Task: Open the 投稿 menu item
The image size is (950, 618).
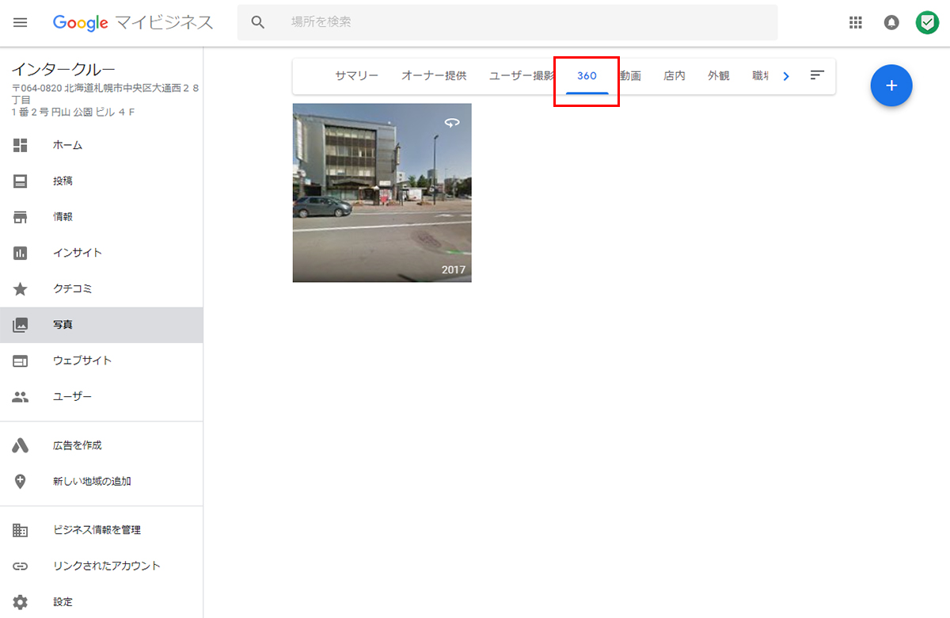Action: pos(101,181)
